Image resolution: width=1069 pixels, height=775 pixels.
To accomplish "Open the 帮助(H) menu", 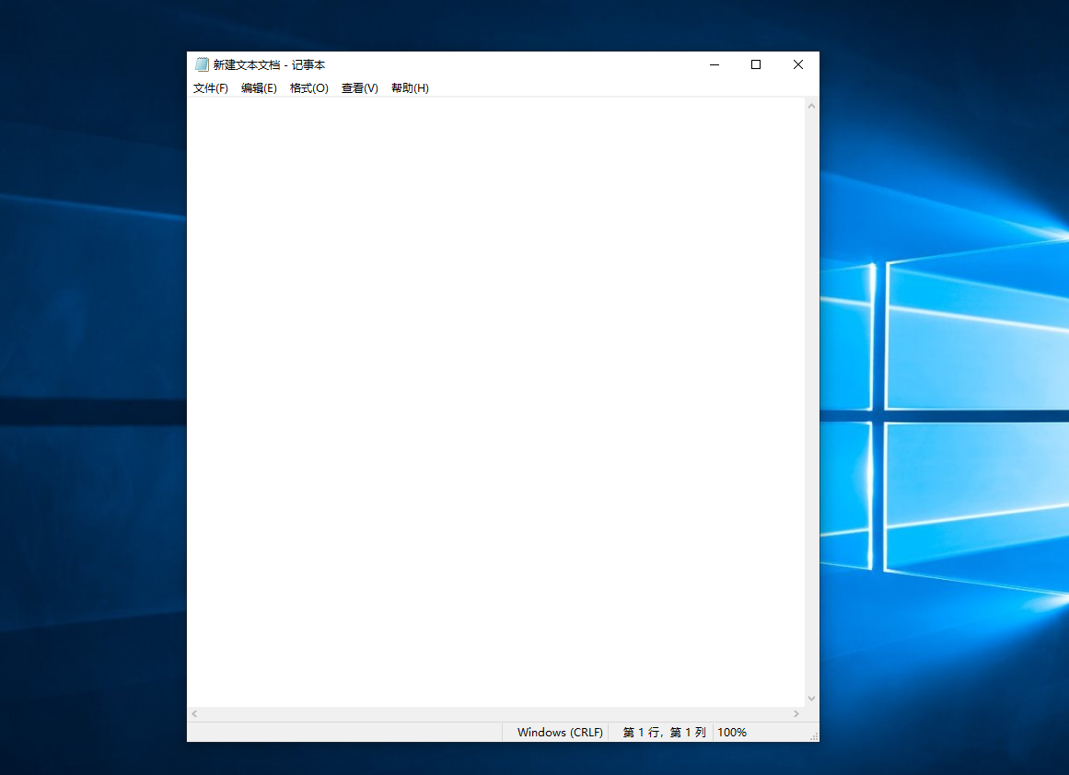I will tap(410, 88).
